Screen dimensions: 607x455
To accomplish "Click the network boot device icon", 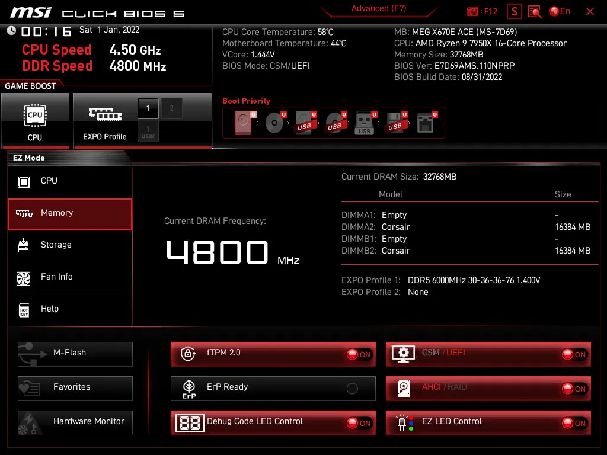I will click(426, 123).
